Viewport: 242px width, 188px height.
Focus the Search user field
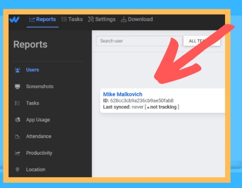(139, 41)
